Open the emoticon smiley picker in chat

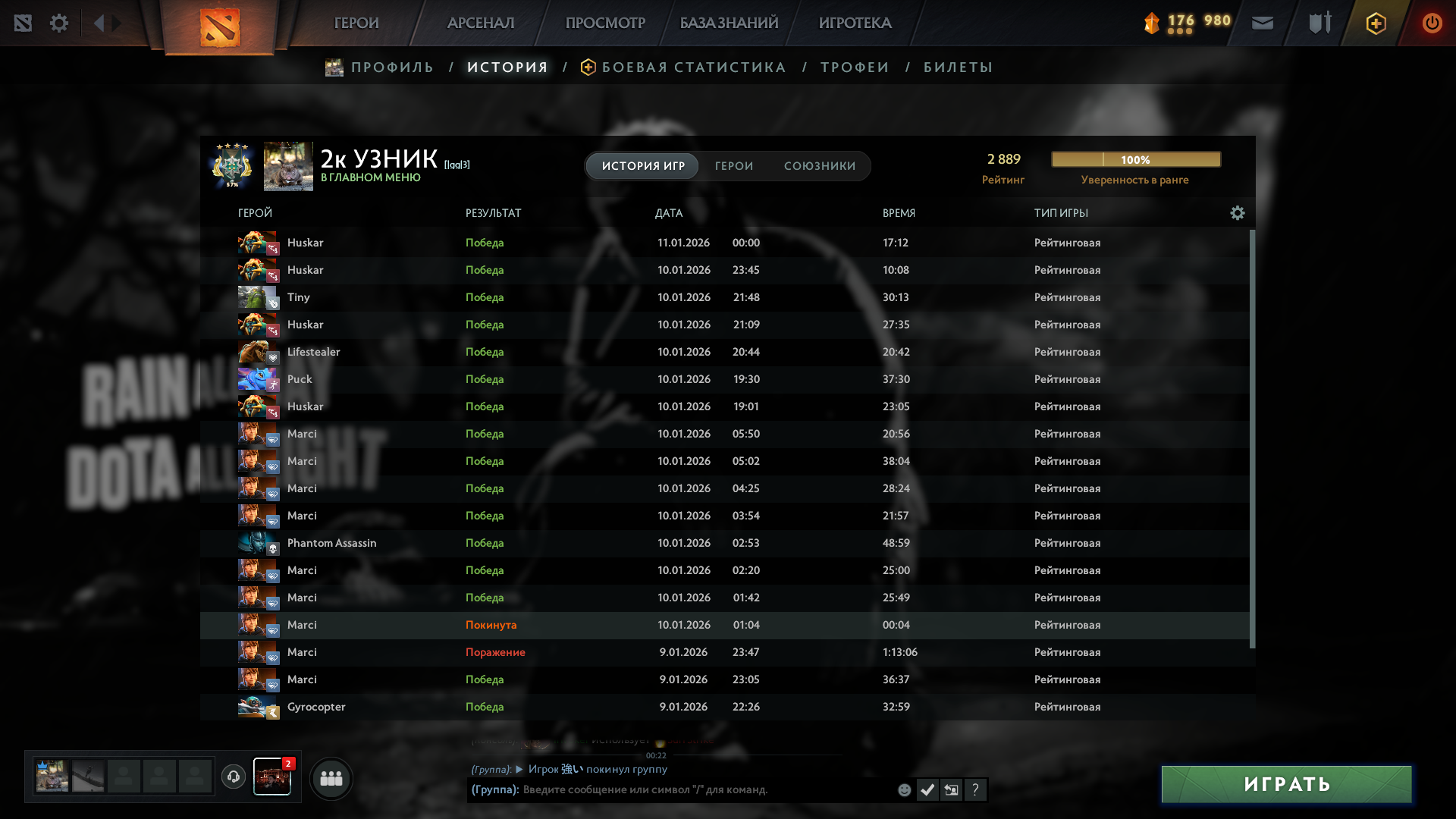[904, 790]
